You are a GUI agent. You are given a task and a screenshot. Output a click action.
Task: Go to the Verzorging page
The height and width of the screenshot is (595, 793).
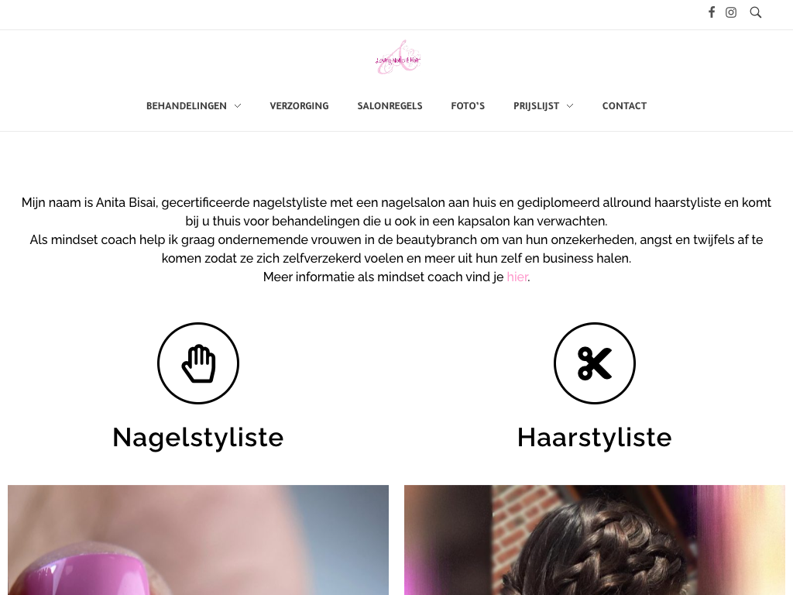pyautogui.click(x=300, y=105)
